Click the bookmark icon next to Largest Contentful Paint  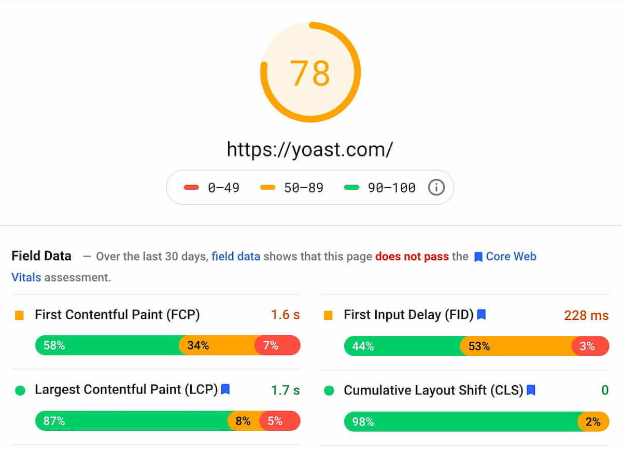(225, 389)
